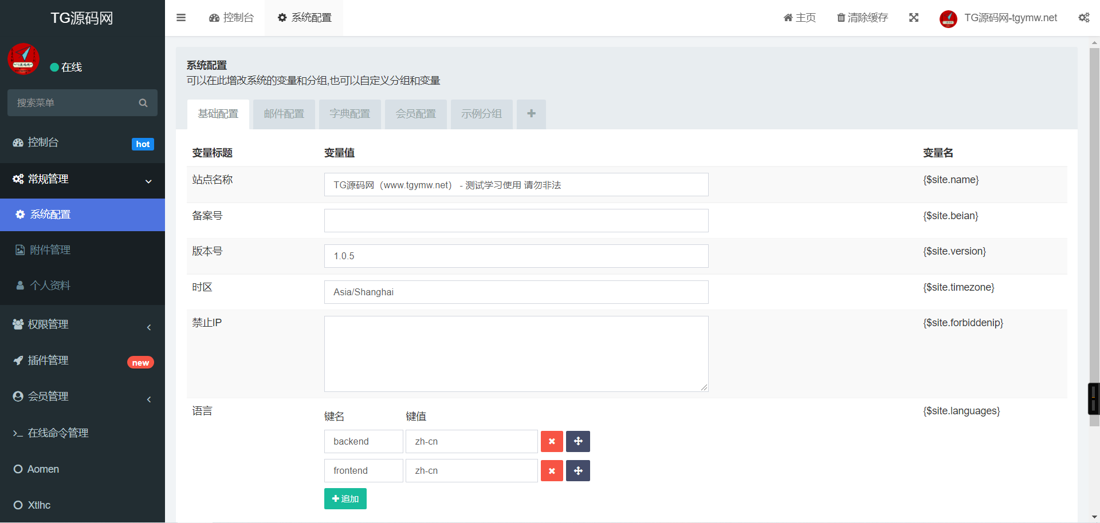Click the plus tab to add group
This screenshot has height=523, width=1100.
(531, 114)
